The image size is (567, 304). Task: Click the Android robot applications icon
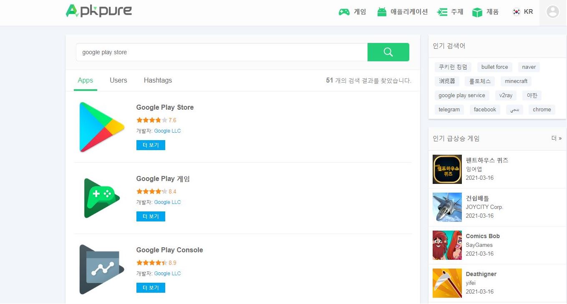click(x=382, y=12)
